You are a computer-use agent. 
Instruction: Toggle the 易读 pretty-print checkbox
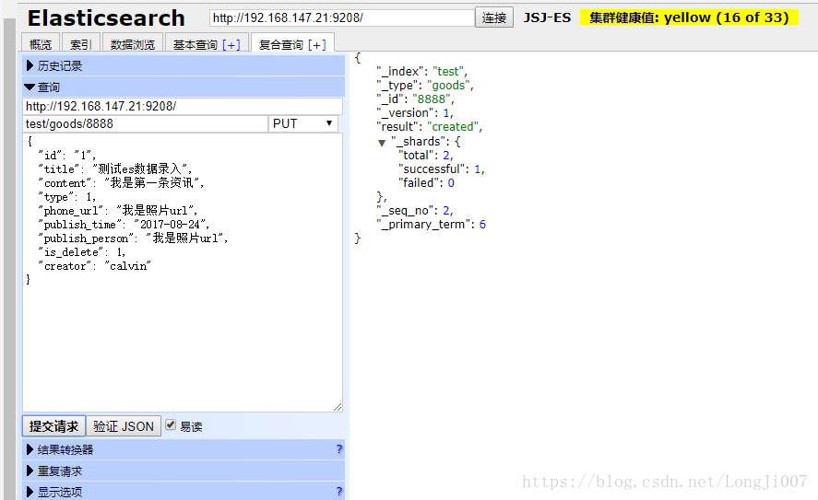170,425
